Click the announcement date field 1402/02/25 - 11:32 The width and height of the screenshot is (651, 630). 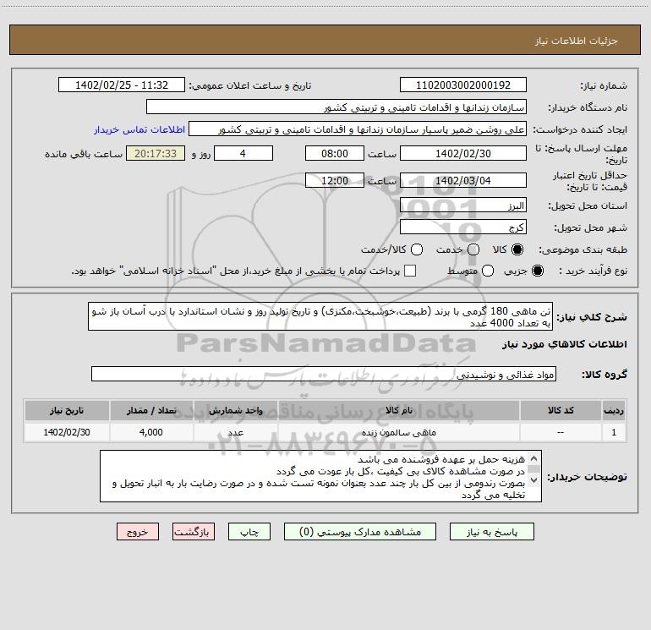click(122, 85)
